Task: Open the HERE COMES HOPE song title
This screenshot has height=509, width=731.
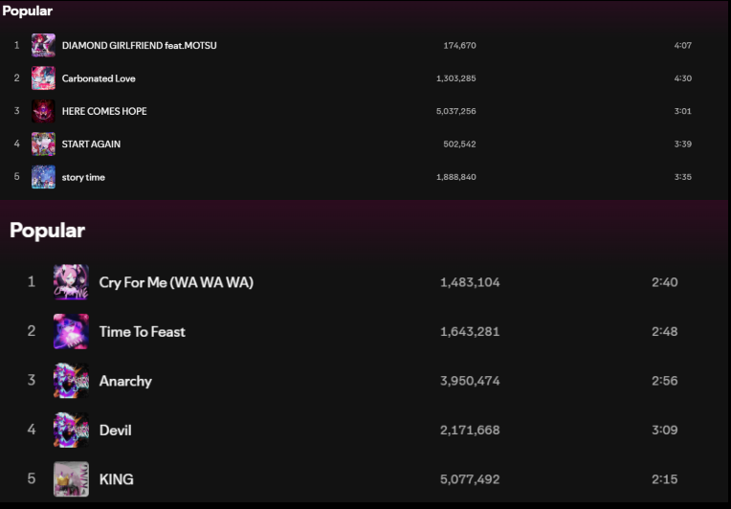Action: click(104, 111)
